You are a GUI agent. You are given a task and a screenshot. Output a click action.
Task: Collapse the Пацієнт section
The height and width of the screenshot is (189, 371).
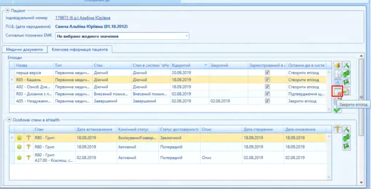(7, 11)
